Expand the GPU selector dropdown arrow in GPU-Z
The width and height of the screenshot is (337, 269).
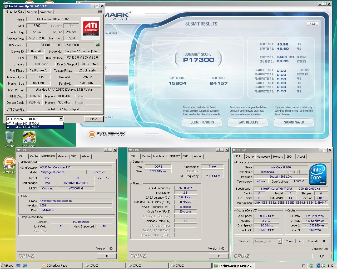pos(61,119)
